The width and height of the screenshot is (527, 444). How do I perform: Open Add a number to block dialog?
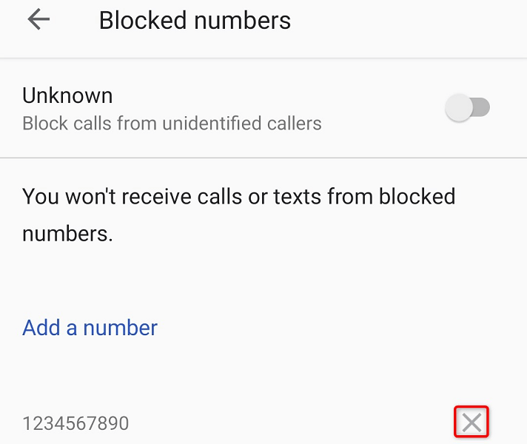coord(90,328)
